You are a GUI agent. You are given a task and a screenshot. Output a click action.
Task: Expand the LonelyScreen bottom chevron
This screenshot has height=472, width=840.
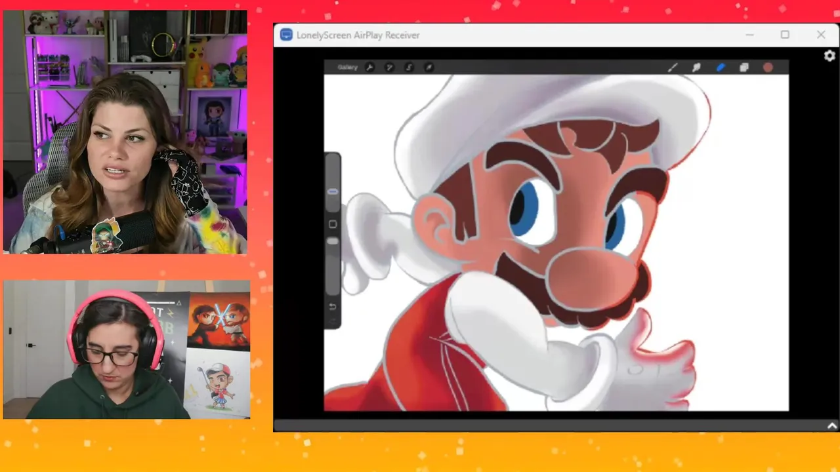832,426
